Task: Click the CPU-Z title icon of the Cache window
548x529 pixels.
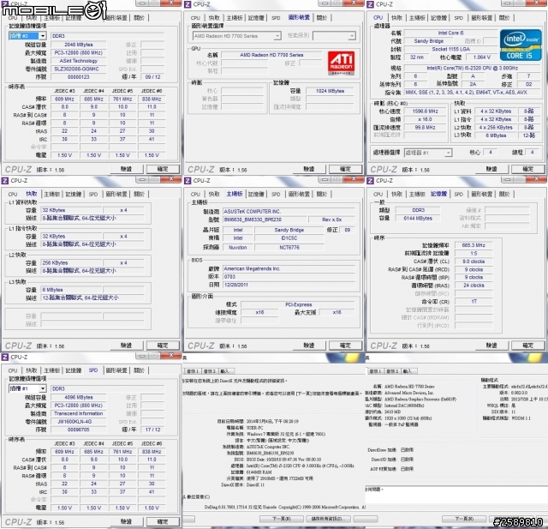Action: pos(5,181)
